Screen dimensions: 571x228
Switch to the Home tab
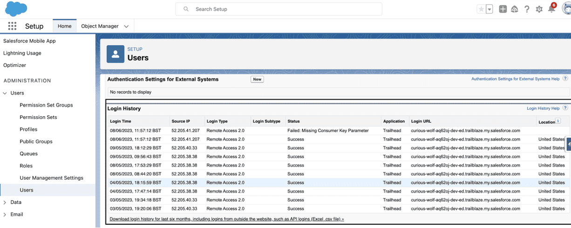[64, 27]
